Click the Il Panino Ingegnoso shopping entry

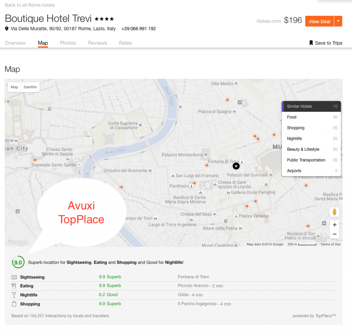[204, 304]
